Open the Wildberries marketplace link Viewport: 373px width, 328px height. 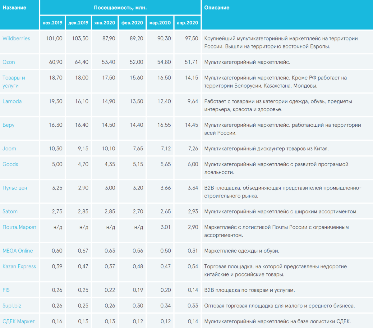(16, 39)
